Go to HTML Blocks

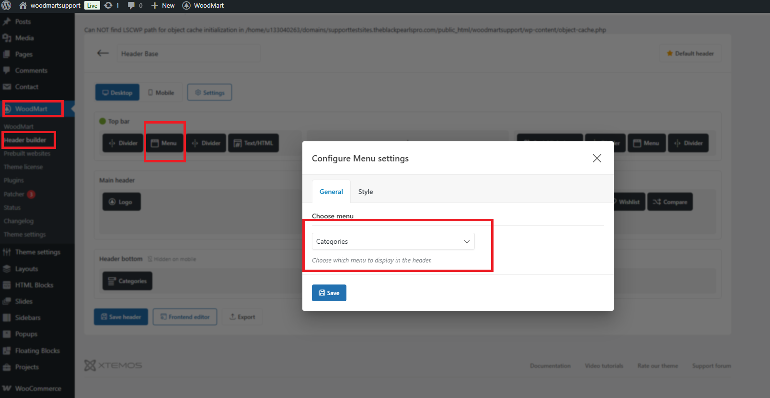[34, 285]
